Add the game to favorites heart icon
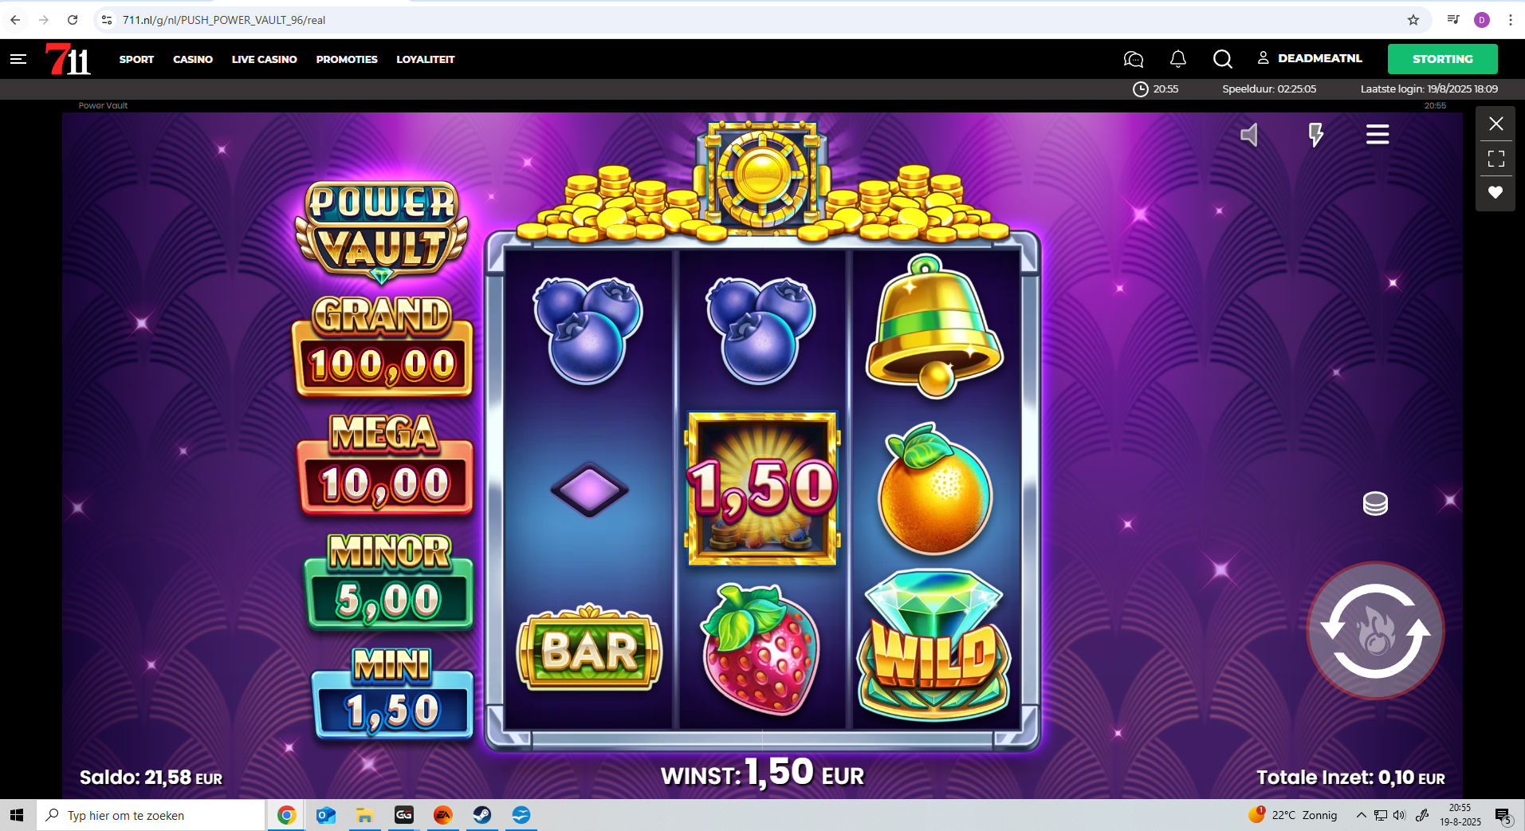This screenshot has height=831, width=1525. [x=1496, y=192]
